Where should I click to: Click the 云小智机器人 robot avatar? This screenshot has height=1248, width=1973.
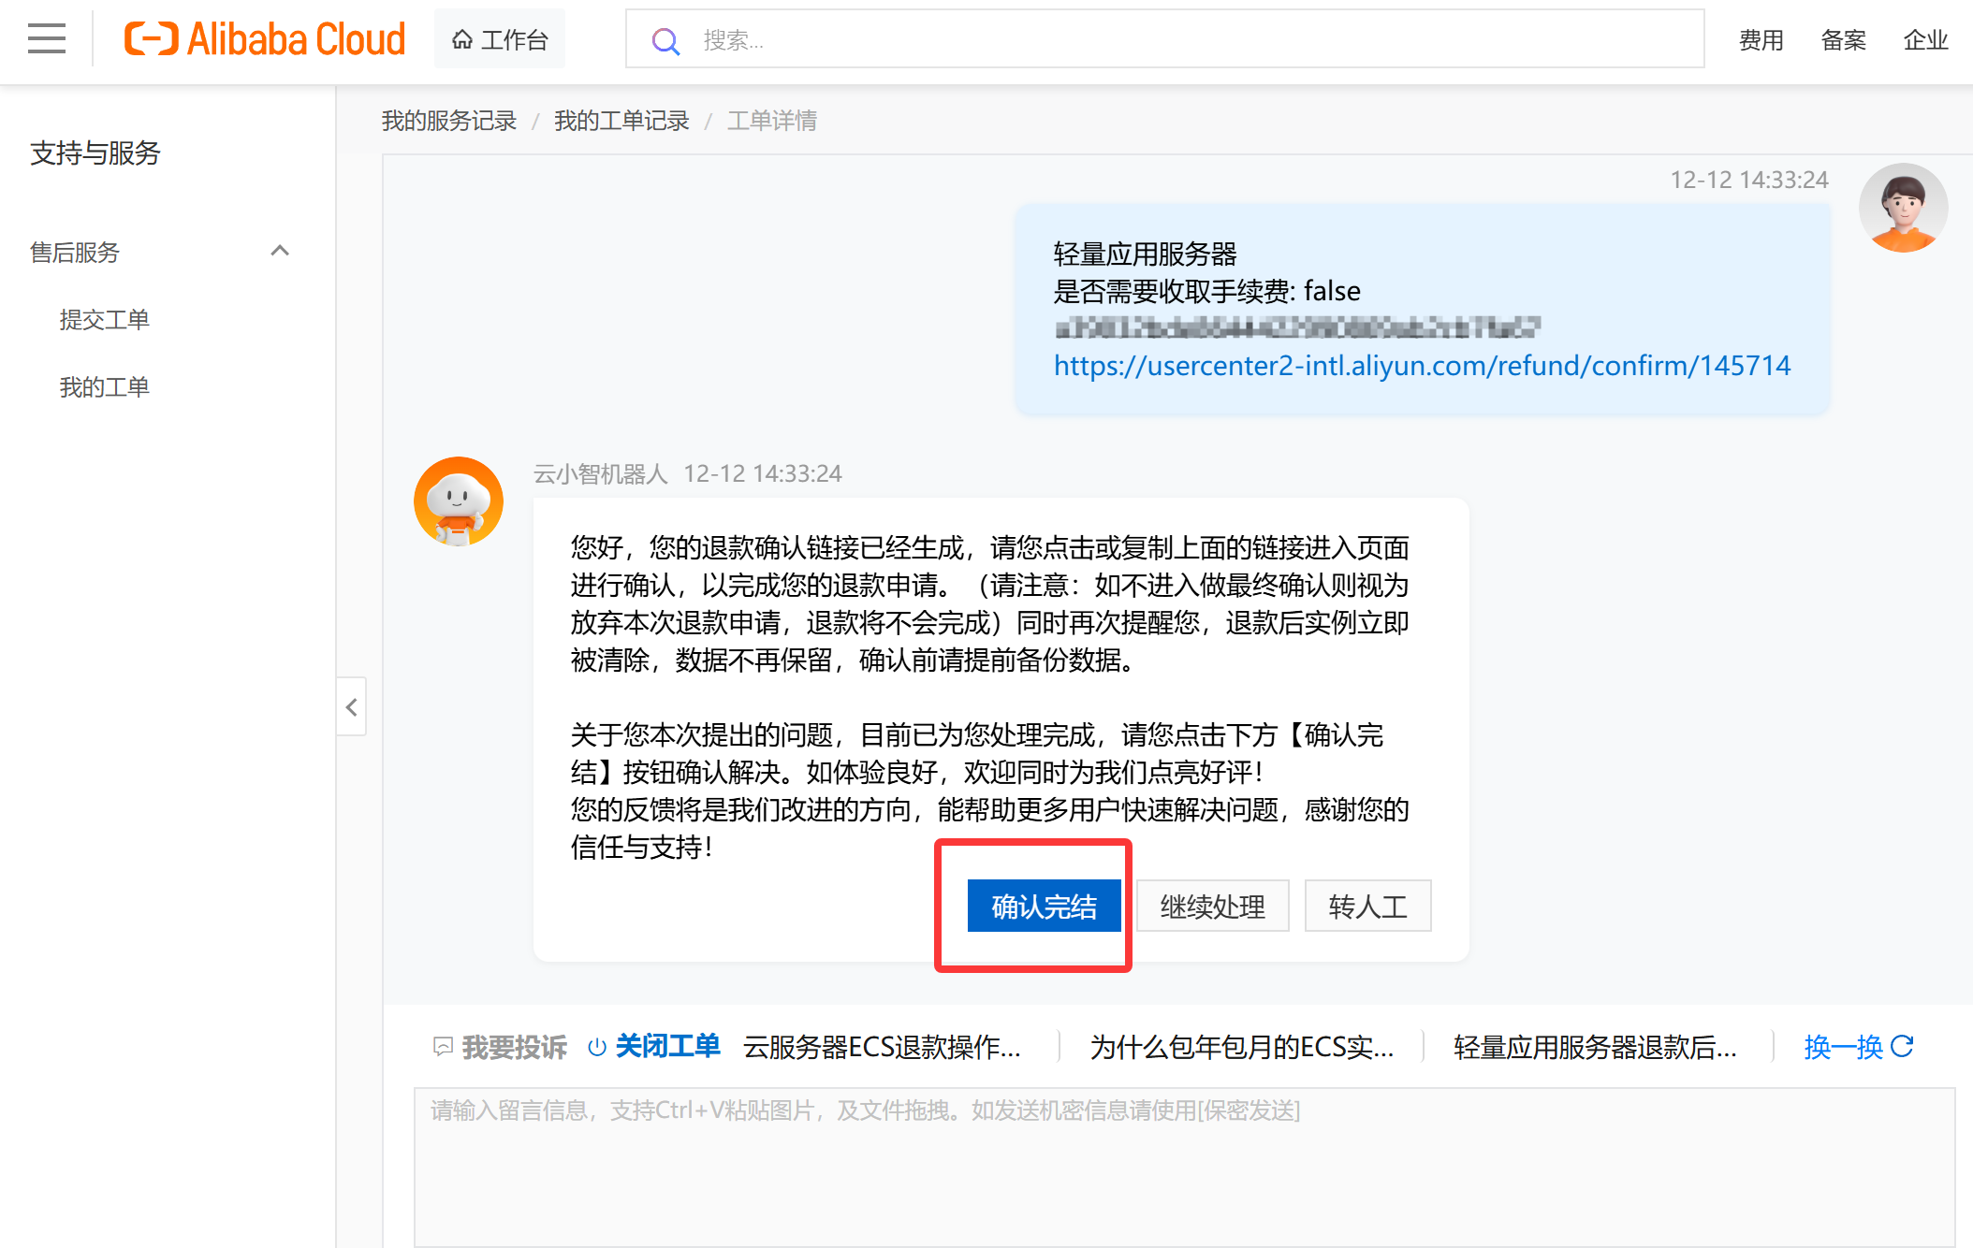coord(458,501)
